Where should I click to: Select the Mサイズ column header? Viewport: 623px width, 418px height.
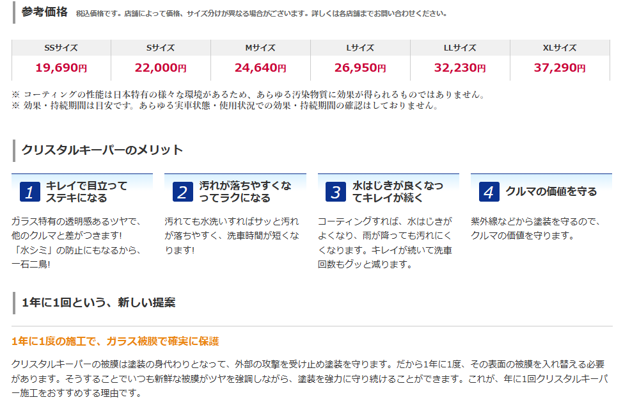(260, 48)
